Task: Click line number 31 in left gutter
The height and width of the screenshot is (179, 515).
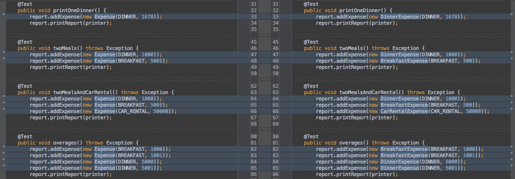Action: click(x=253, y=4)
